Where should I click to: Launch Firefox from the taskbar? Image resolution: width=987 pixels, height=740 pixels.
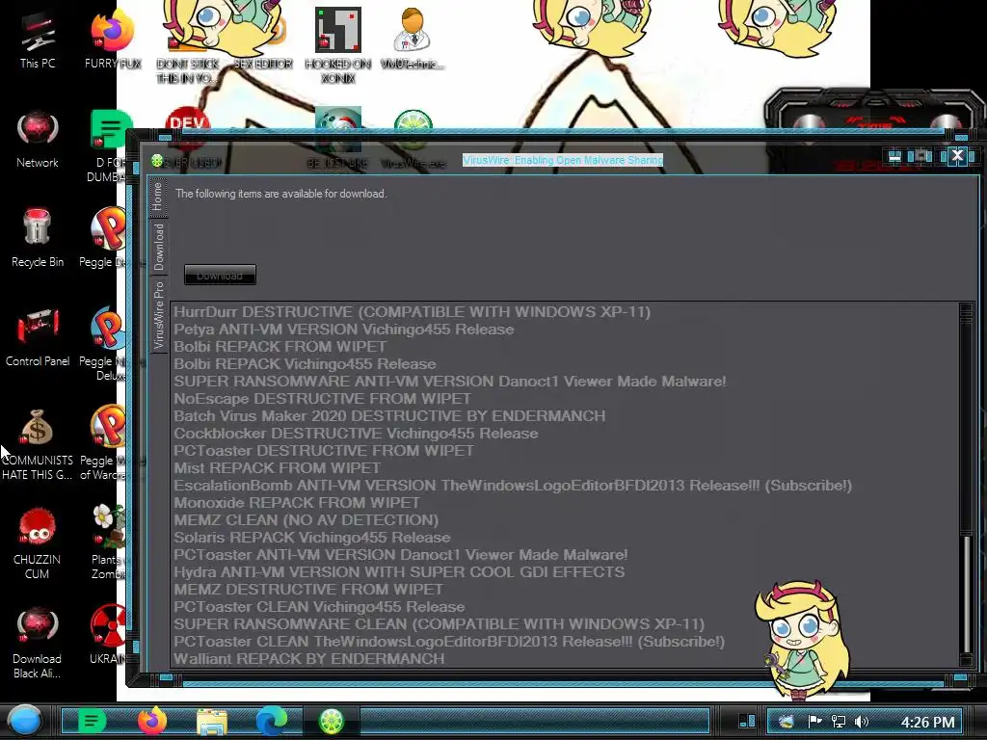[151, 721]
